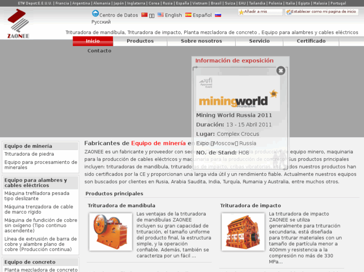364x272 pixels.
Task: Click Añadir a mis button
Action: [261, 12]
